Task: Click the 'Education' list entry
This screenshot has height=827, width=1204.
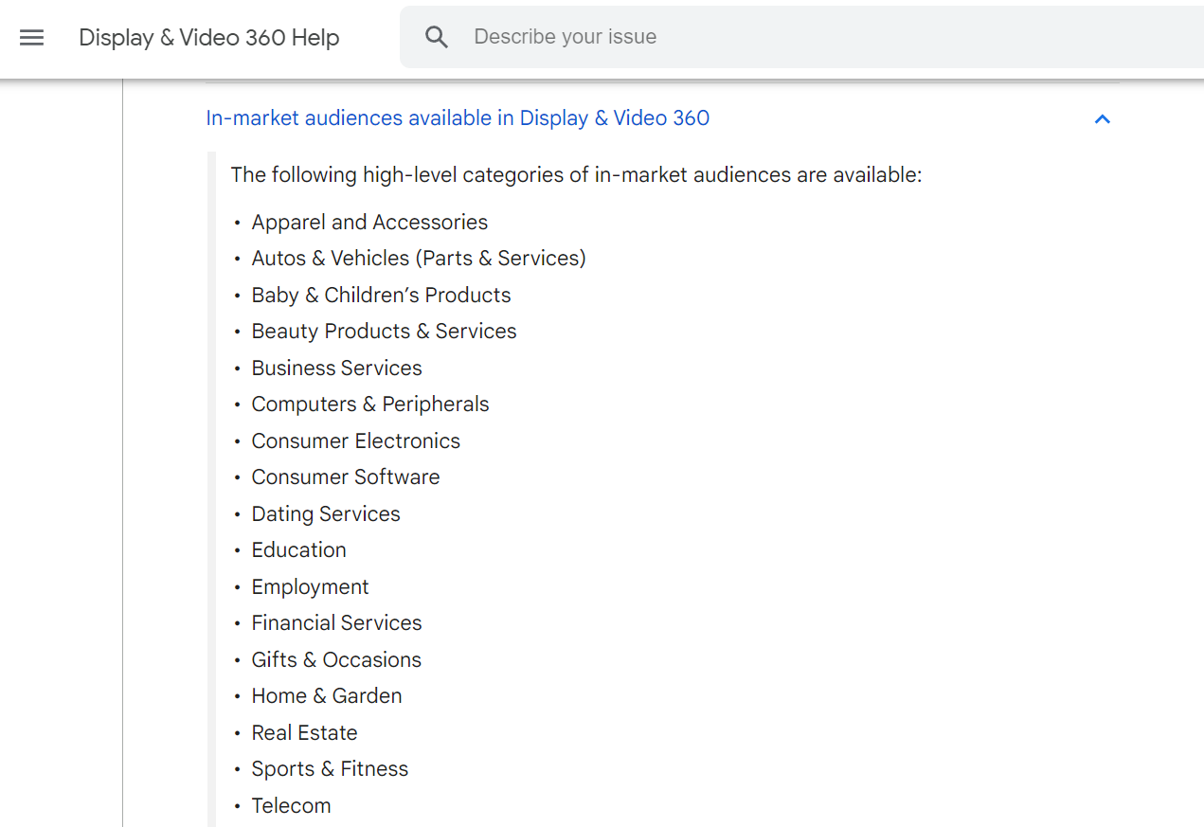Action: (298, 550)
